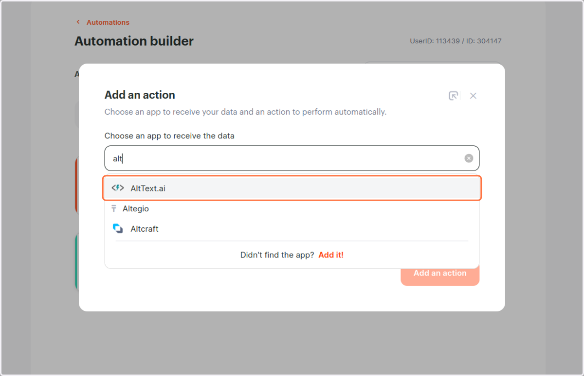Click 'Choose an app to receive the data' label

click(x=169, y=136)
